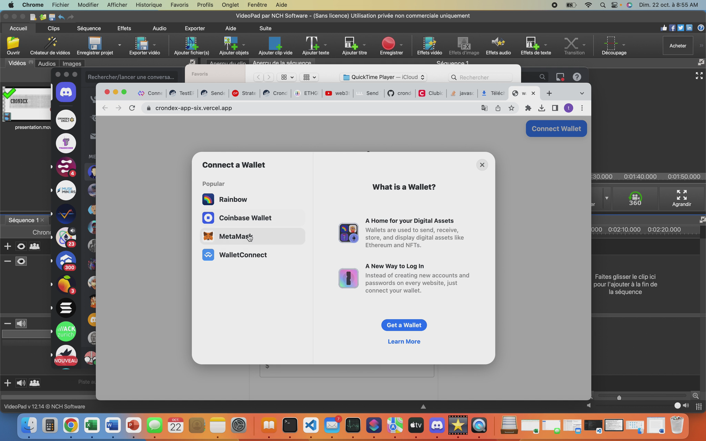Choose WalletConnect option
This screenshot has height=441, width=706.
pyautogui.click(x=252, y=255)
